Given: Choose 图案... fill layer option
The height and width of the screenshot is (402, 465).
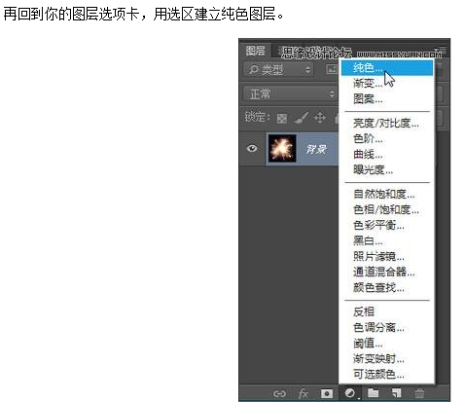Looking at the screenshot, I should [x=387, y=98].
